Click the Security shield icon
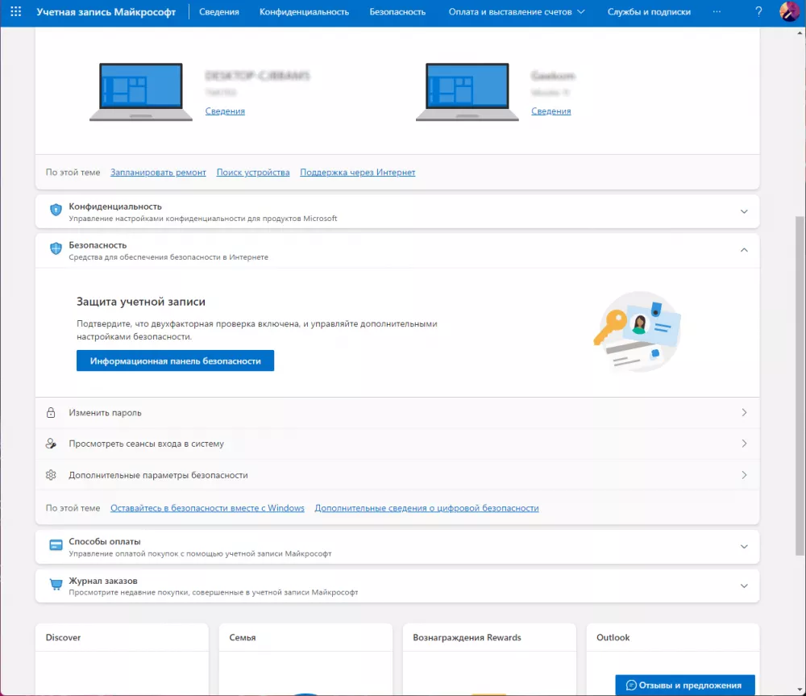806x696 pixels. [56, 249]
